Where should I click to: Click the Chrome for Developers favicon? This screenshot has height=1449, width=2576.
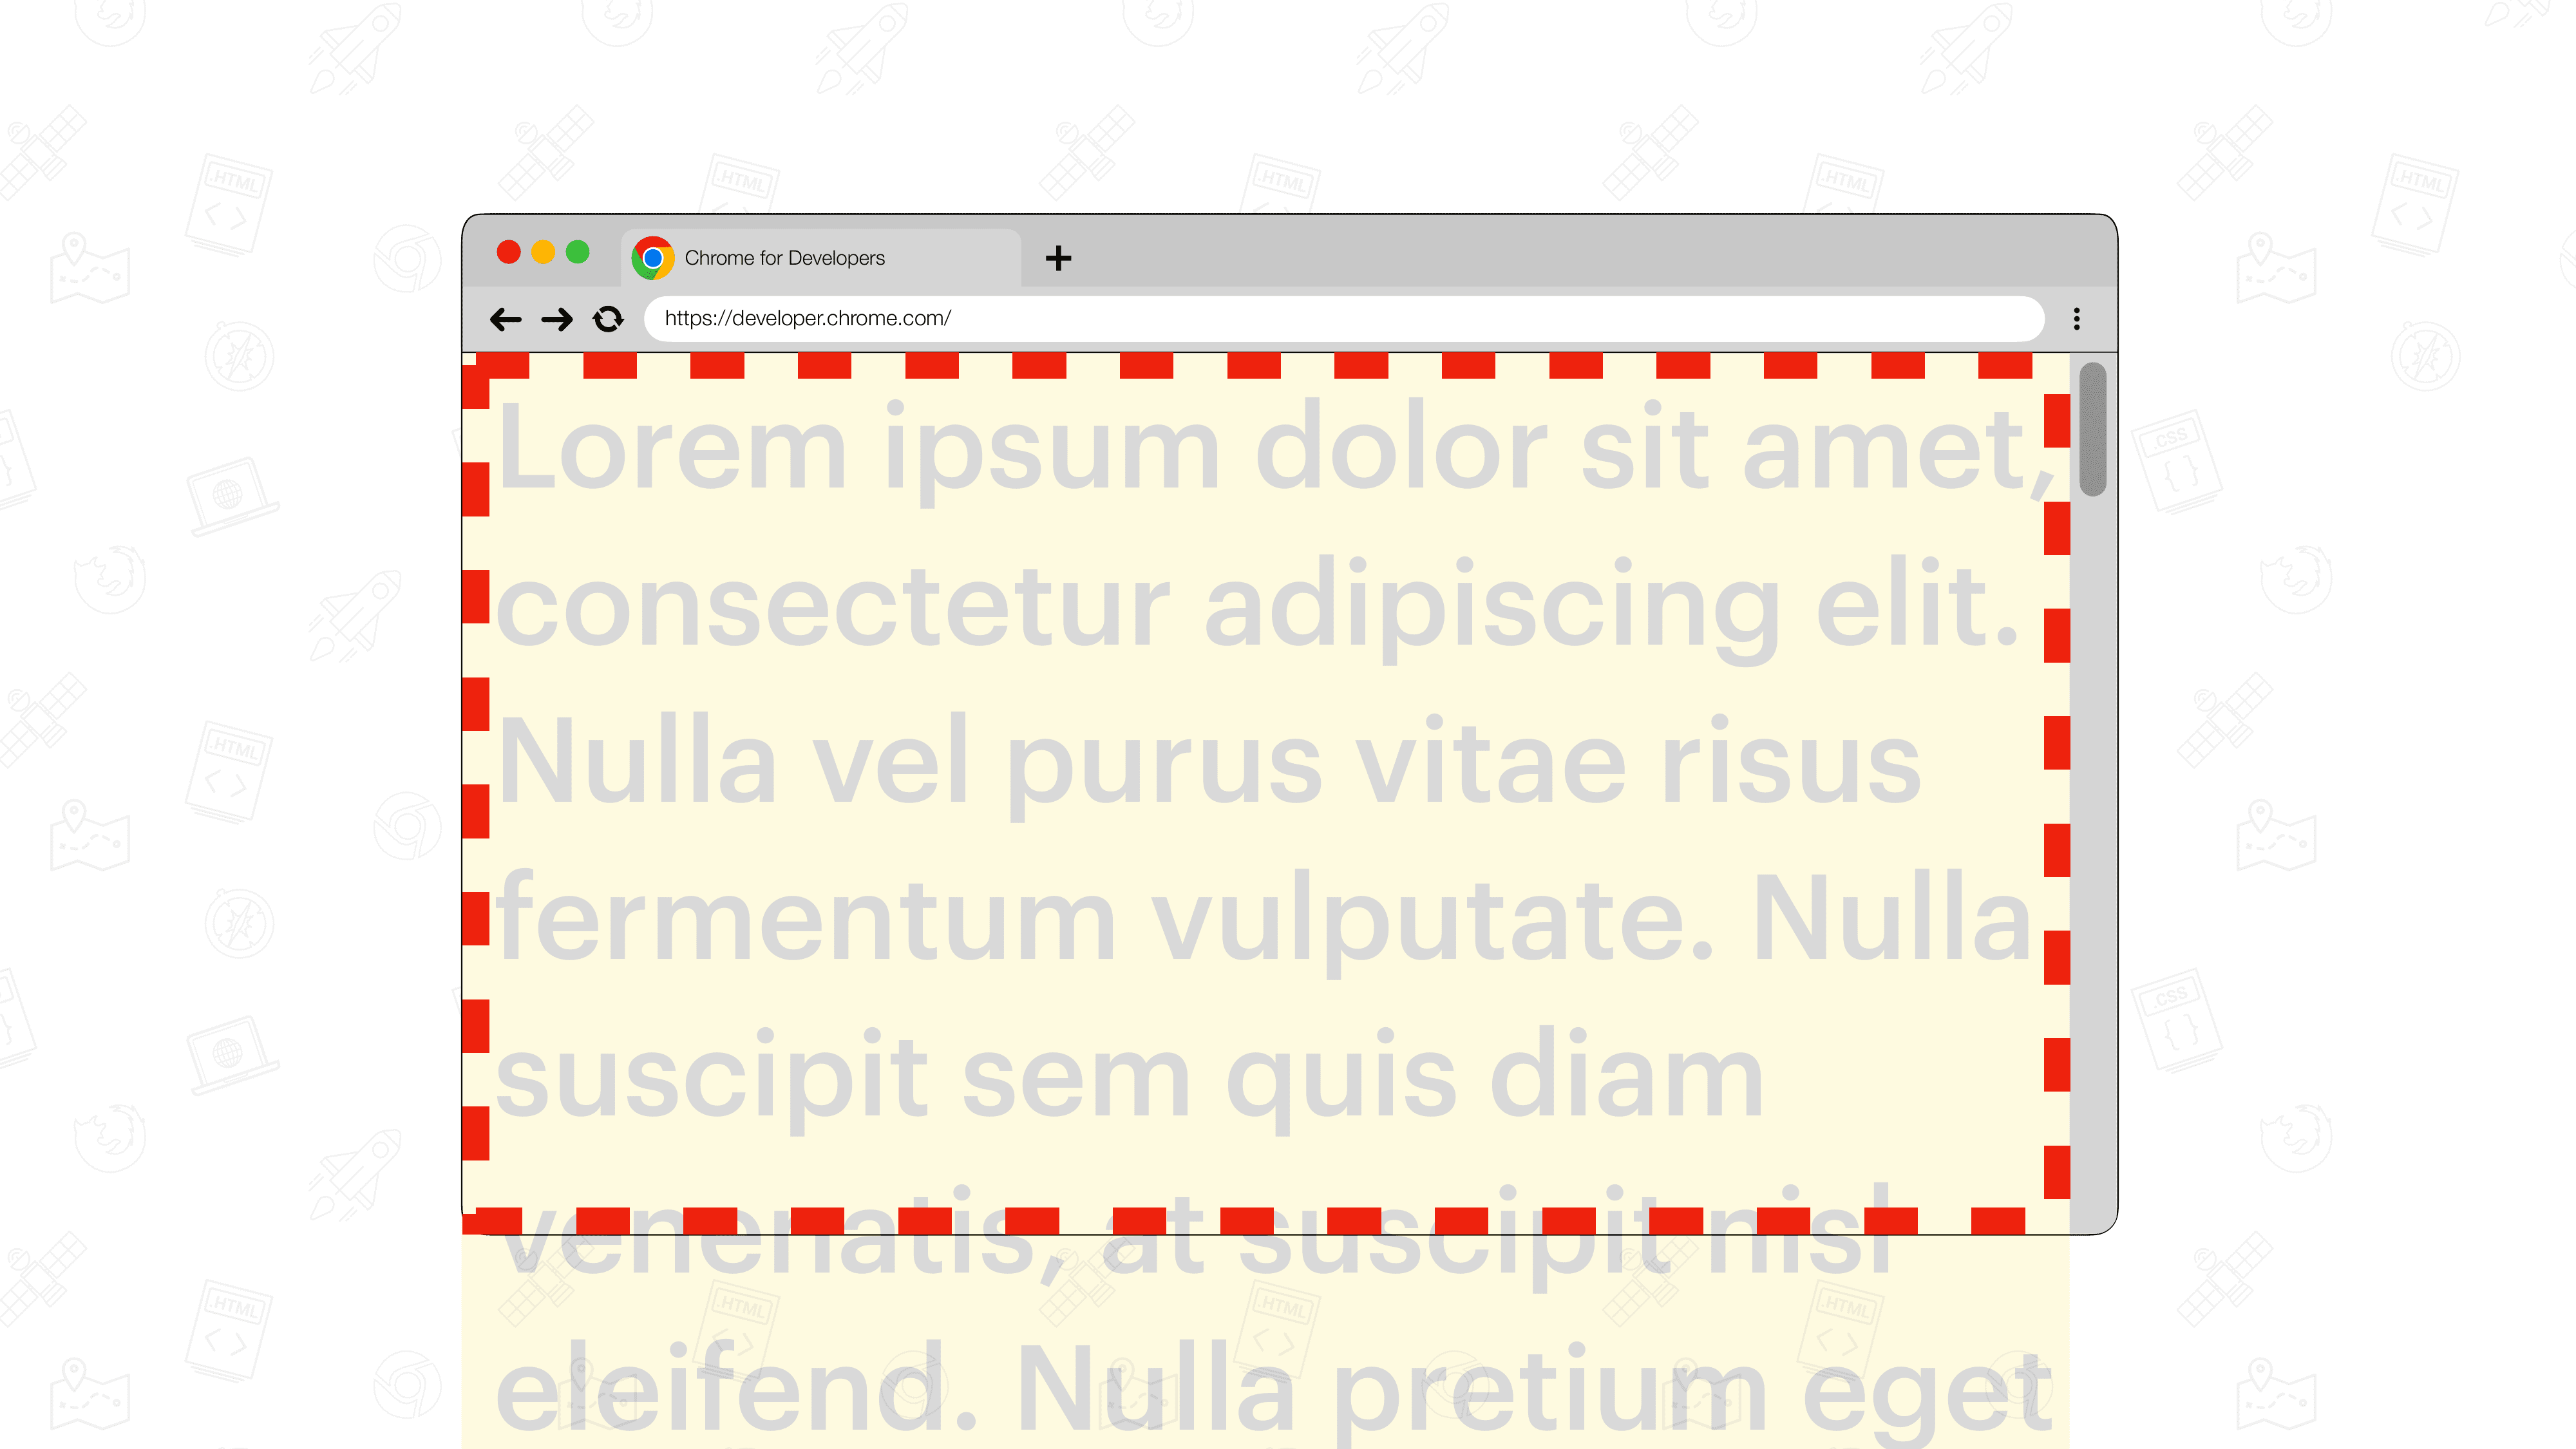[x=653, y=256]
